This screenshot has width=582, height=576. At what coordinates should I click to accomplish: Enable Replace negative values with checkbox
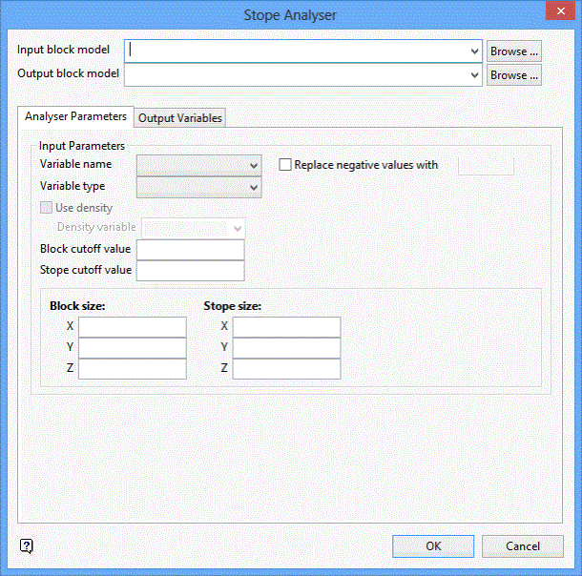(285, 165)
